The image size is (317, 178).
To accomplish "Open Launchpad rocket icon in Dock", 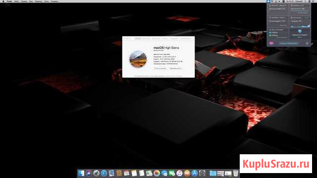I will point(96,174).
